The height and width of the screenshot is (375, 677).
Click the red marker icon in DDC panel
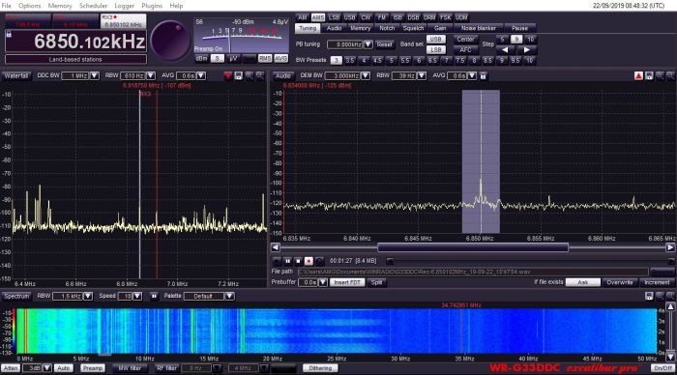coord(228,76)
